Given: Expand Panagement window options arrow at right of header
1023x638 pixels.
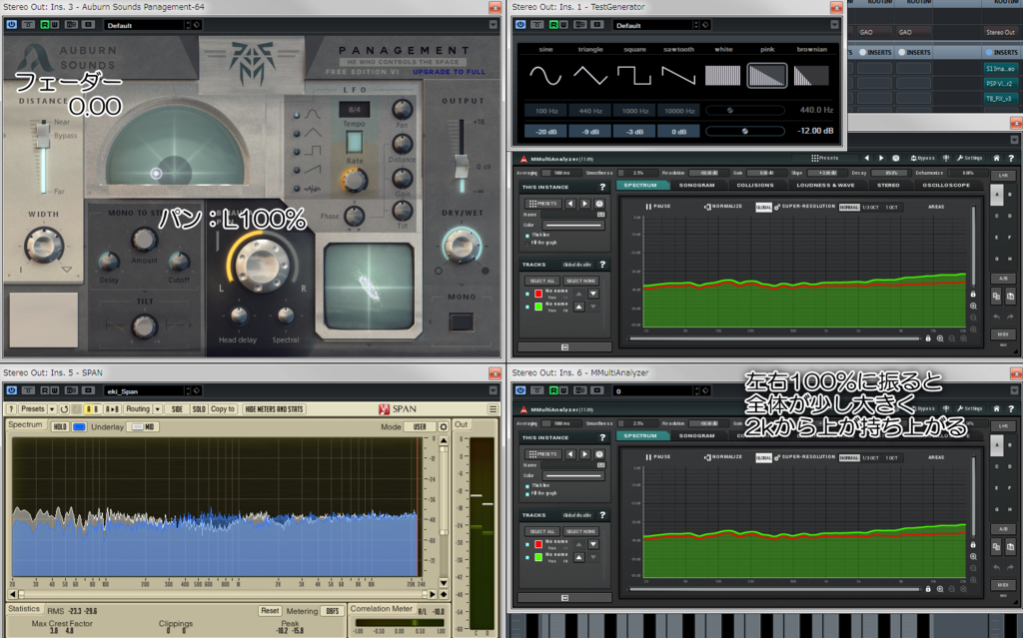Looking at the screenshot, I should click(494, 25).
